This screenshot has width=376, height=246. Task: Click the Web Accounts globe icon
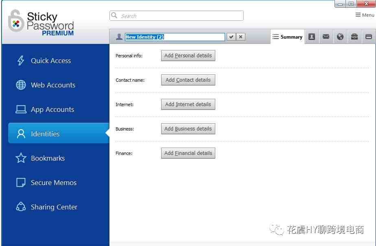[21, 85]
